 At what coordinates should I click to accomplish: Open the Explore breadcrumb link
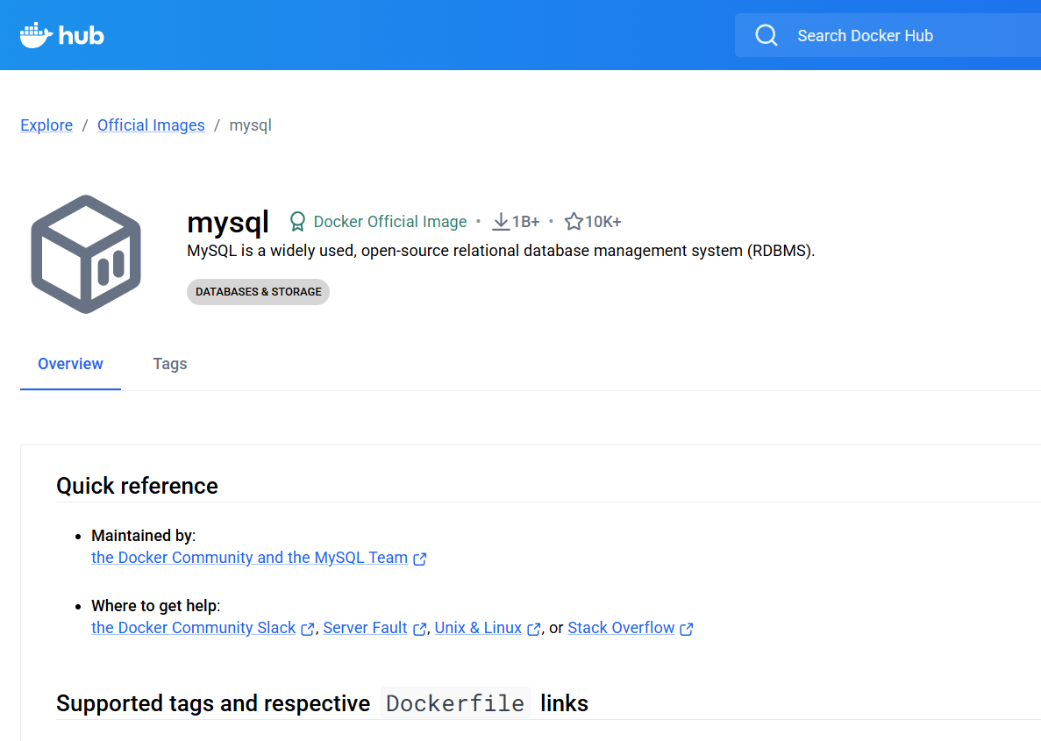(x=46, y=125)
